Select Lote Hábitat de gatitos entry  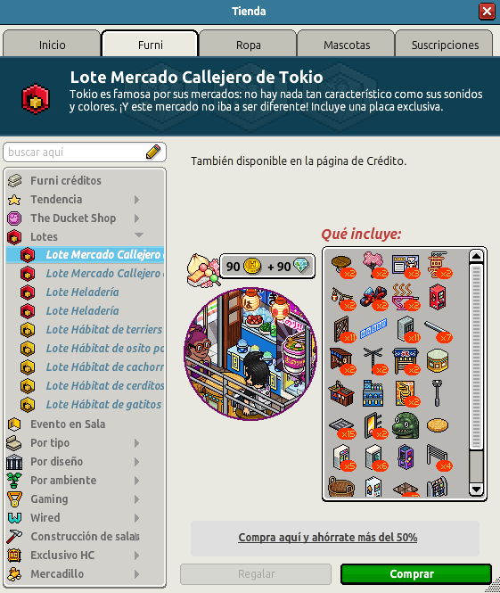pyautogui.click(x=103, y=404)
